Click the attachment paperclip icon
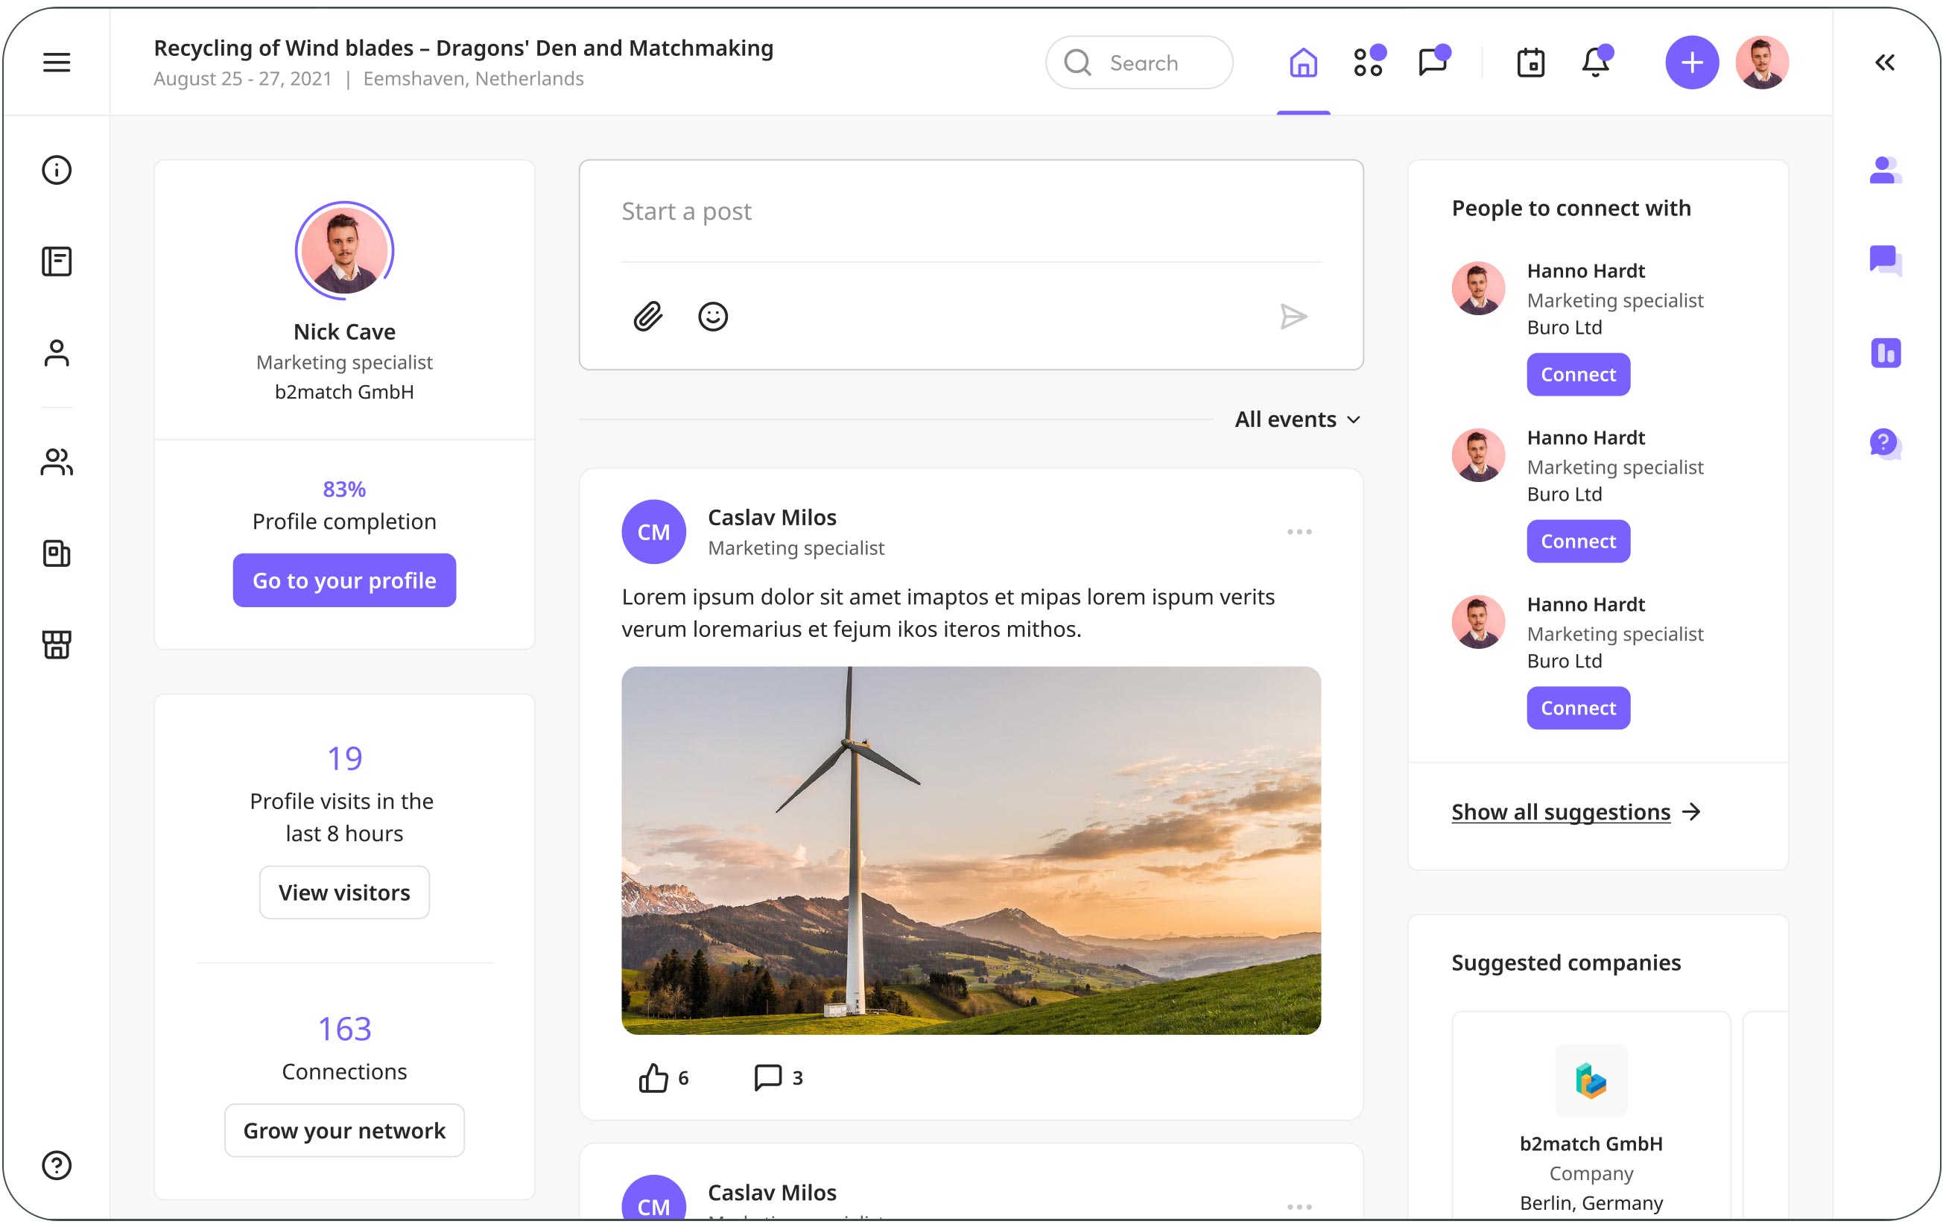This screenshot has height=1227, width=1943. 648,316
